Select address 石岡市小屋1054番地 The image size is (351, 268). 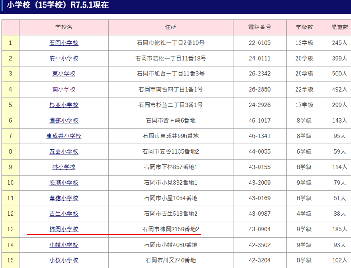pyautogui.click(x=171, y=198)
